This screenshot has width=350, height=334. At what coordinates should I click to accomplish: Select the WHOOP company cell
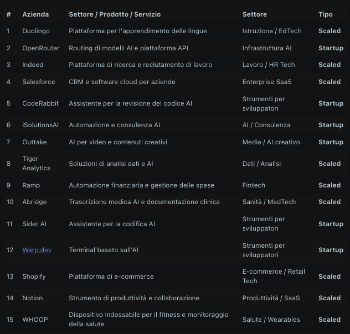[35, 320]
